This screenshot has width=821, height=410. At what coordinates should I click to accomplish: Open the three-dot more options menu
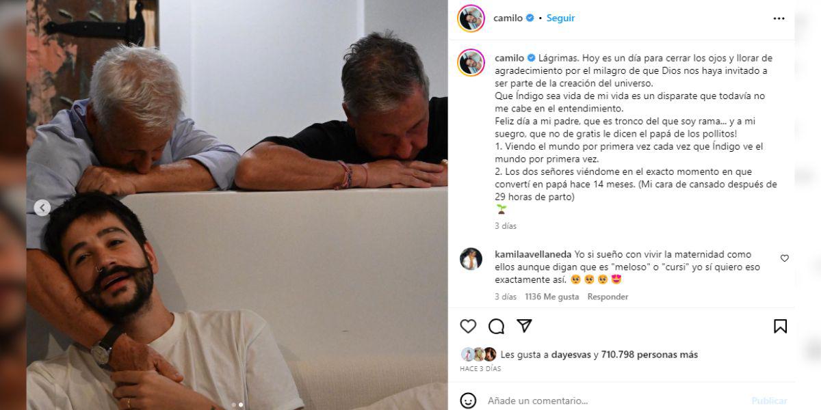pyautogui.click(x=779, y=18)
